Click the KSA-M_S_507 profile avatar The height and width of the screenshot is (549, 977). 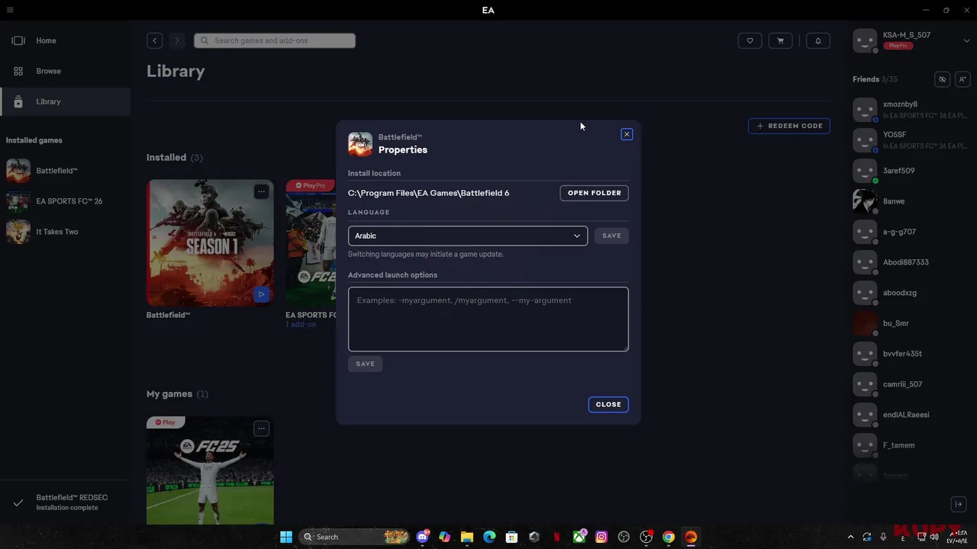[865, 41]
